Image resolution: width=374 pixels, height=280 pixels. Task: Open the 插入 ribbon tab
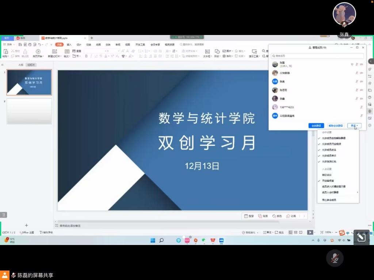click(69, 44)
